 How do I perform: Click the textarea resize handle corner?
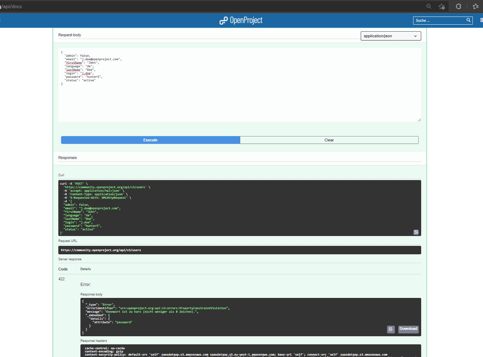[x=419, y=120]
